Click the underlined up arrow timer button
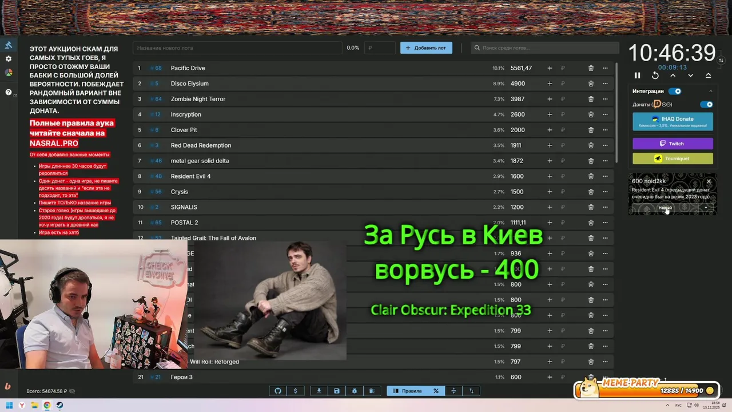Viewport: 732px width, 412px height. pyautogui.click(x=709, y=76)
